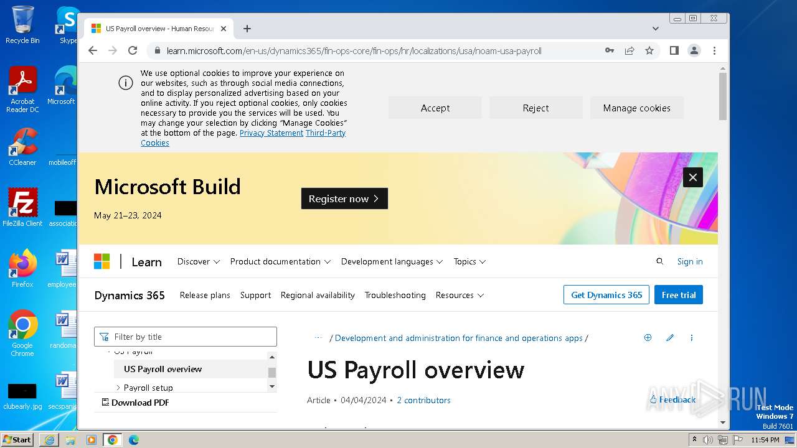
Task: Click the Download PDF link
Action: coord(136,403)
